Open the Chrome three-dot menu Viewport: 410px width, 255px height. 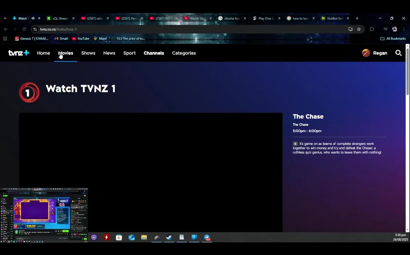tap(404, 29)
